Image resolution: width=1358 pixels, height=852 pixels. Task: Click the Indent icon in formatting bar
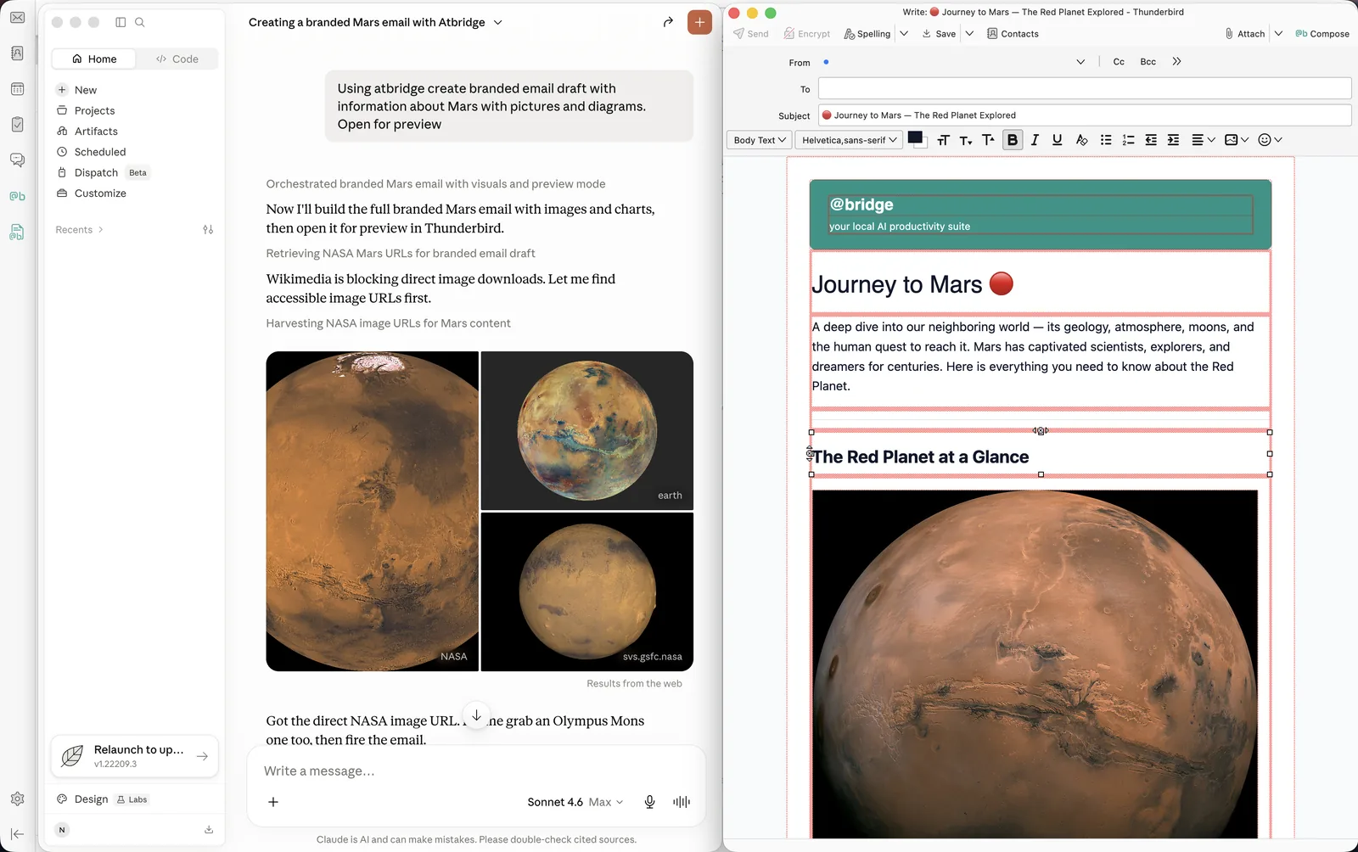click(x=1173, y=140)
